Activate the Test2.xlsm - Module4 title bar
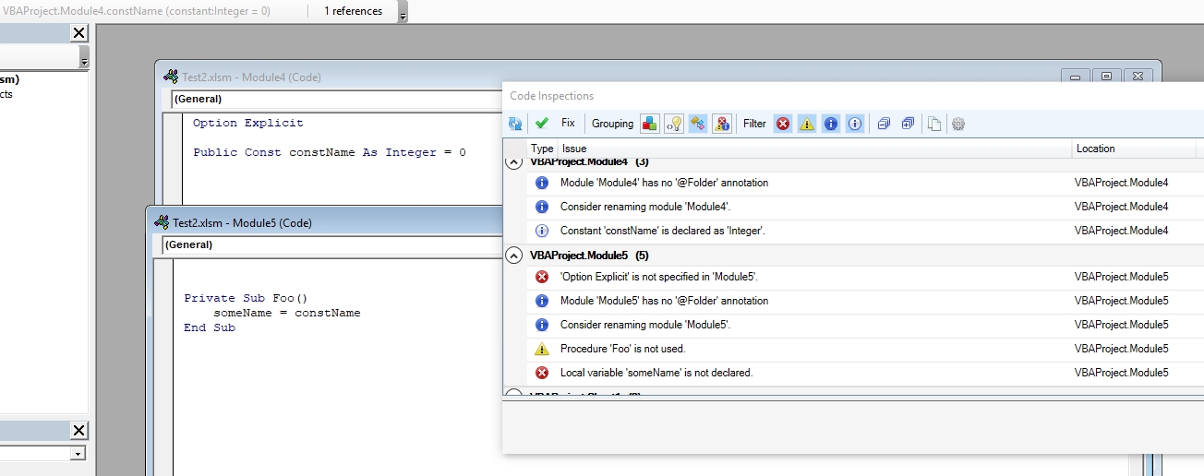This screenshot has height=476, width=1204. (x=251, y=77)
